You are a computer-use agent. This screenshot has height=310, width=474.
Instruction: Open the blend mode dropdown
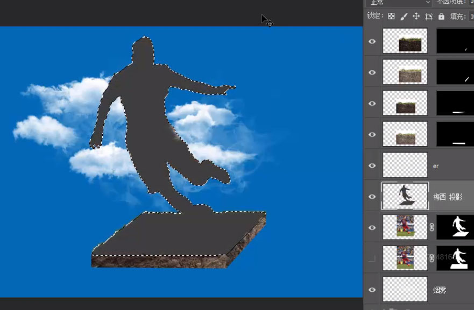pyautogui.click(x=399, y=2)
